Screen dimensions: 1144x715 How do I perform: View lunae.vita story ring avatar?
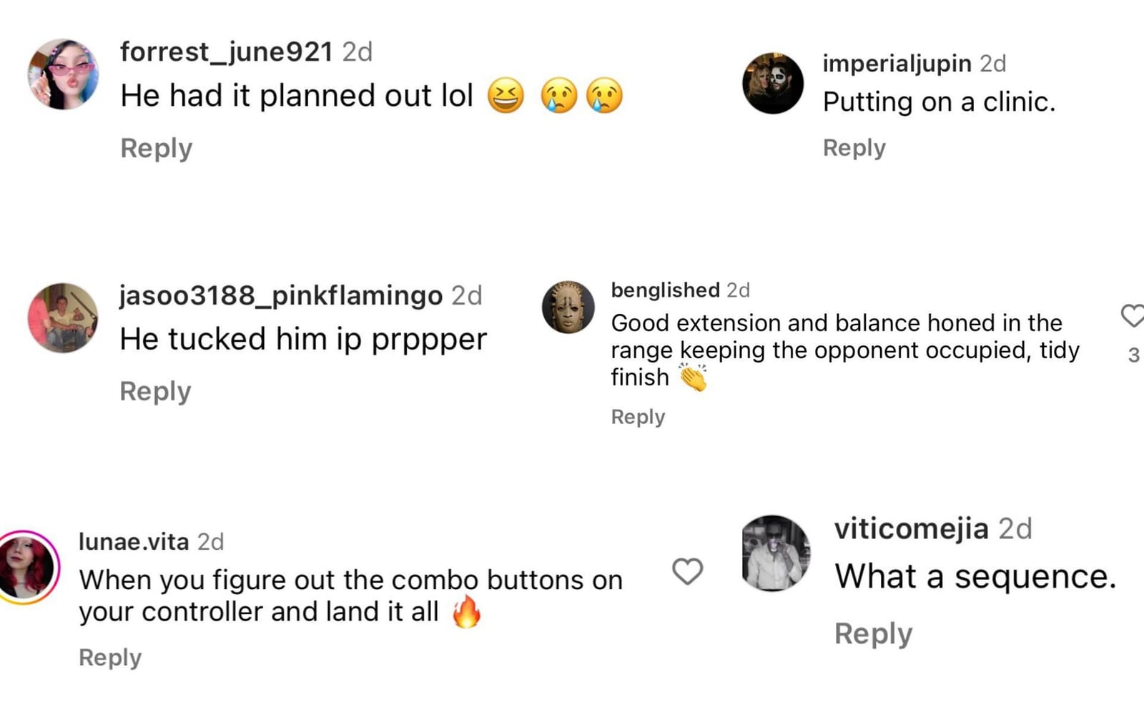[27, 568]
